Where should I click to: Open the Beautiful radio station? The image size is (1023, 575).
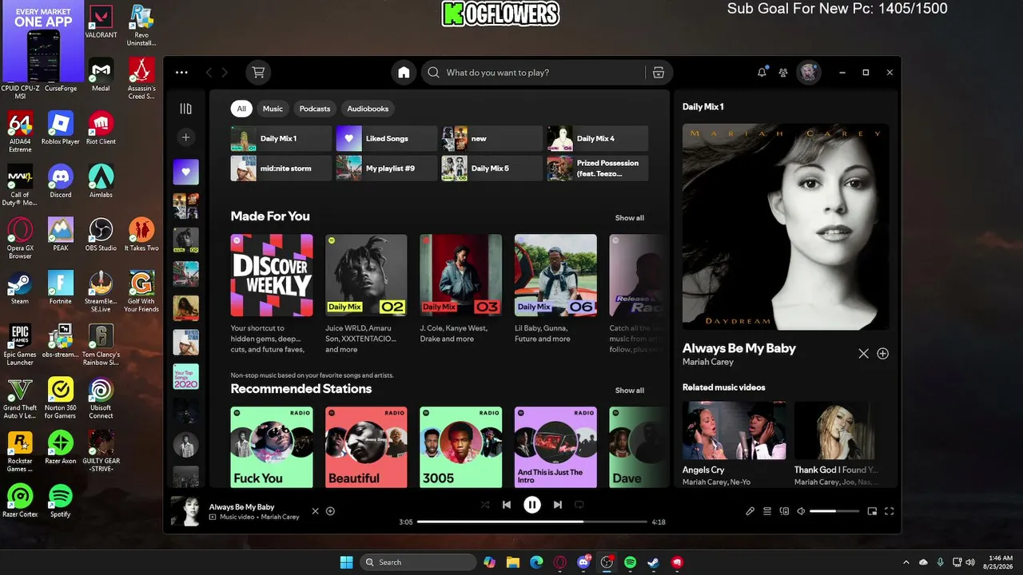(x=366, y=447)
